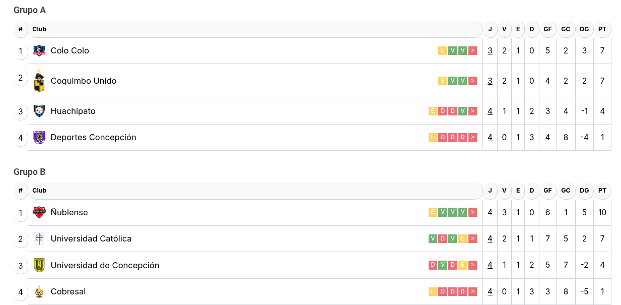This screenshot has width=621, height=305.
Task: Click the Deportes Concepción purple crest
Action: (39, 137)
